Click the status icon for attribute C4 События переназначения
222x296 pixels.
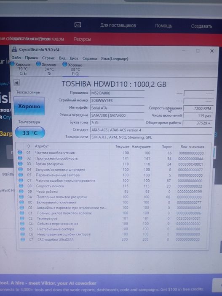pos(22,224)
